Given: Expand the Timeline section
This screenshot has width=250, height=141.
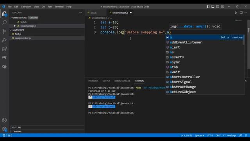Looking at the screenshot, I should [x=11, y=132].
